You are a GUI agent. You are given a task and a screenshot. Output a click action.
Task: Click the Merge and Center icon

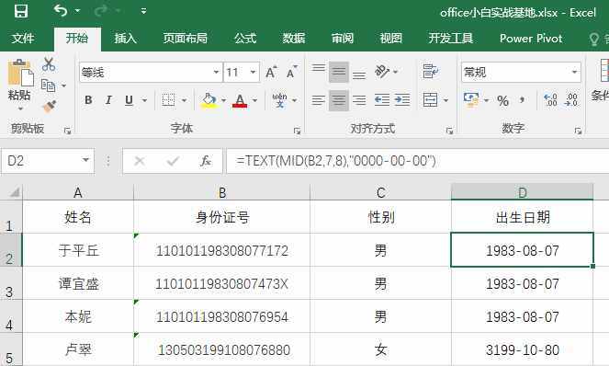click(430, 100)
